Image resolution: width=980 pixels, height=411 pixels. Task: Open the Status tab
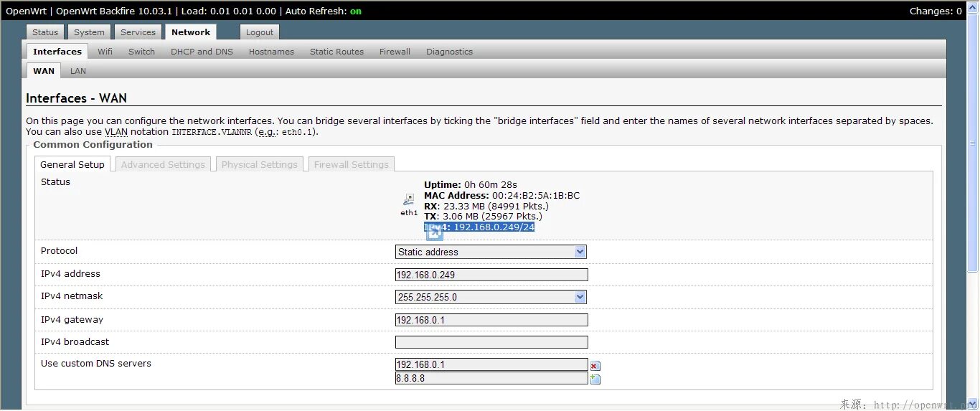click(x=45, y=32)
